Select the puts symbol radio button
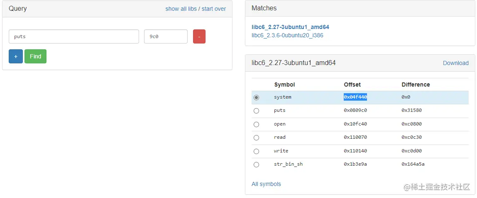477x198 pixels. 256,111
